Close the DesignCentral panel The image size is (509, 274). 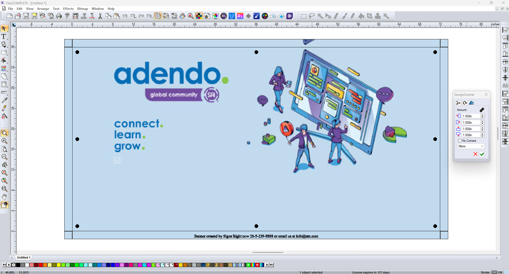pyautogui.click(x=486, y=94)
